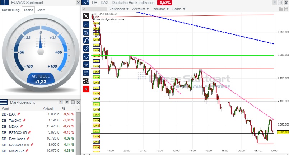The height and width of the screenshot is (159, 289).
Task: Click the AKTUELL -1,33 sentiment readout
Action: click(x=41, y=79)
